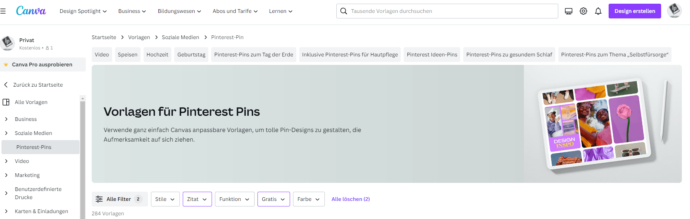Image resolution: width=690 pixels, height=219 pixels.
Task: Open Alle Vorlagen in sidebar
Action: coord(31,102)
